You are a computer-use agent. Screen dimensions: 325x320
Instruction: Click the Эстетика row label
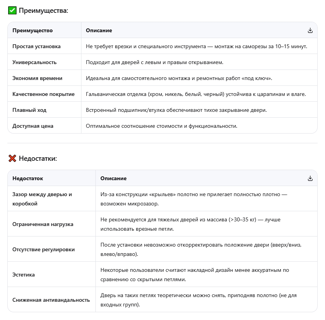tap(24, 275)
